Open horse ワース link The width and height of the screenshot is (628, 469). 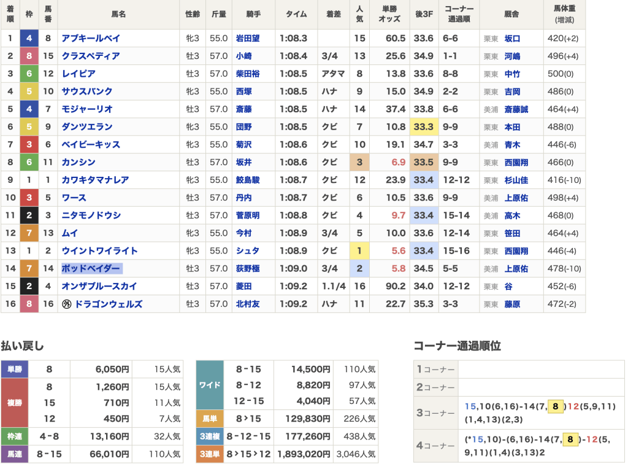(74, 198)
